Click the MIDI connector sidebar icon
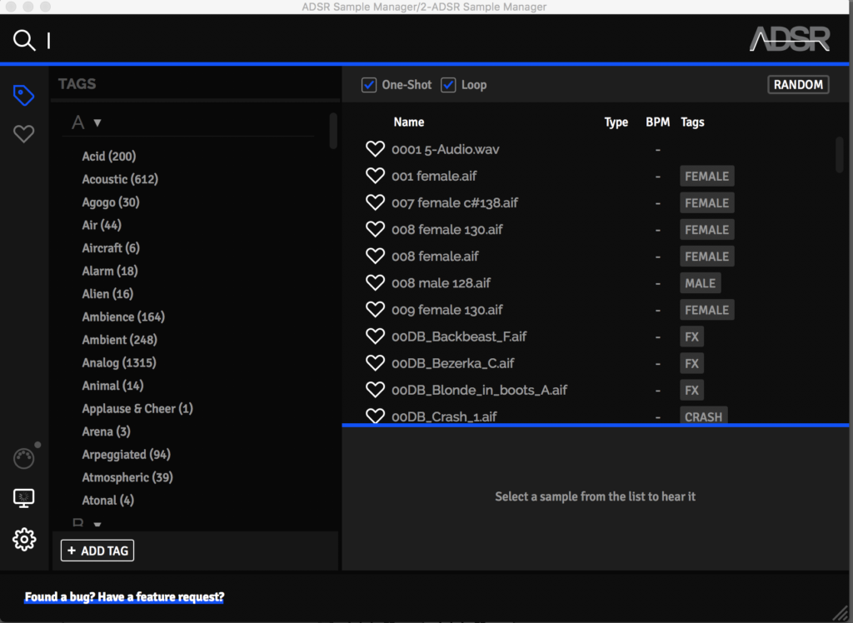The width and height of the screenshot is (853, 623). click(24, 458)
